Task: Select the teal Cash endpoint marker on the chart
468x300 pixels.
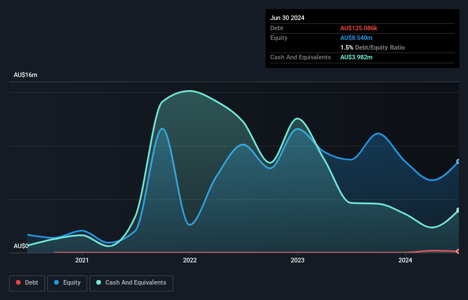Action: [x=458, y=210]
